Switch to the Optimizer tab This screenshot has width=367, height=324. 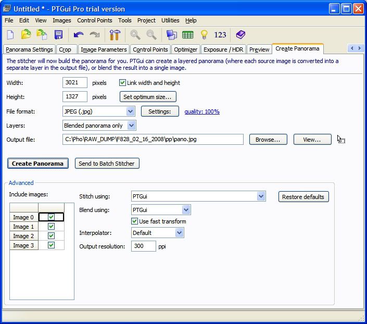pos(186,49)
